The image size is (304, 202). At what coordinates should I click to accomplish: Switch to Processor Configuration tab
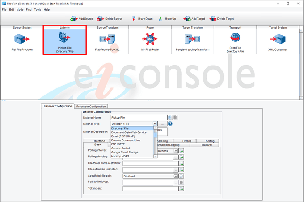91,106
